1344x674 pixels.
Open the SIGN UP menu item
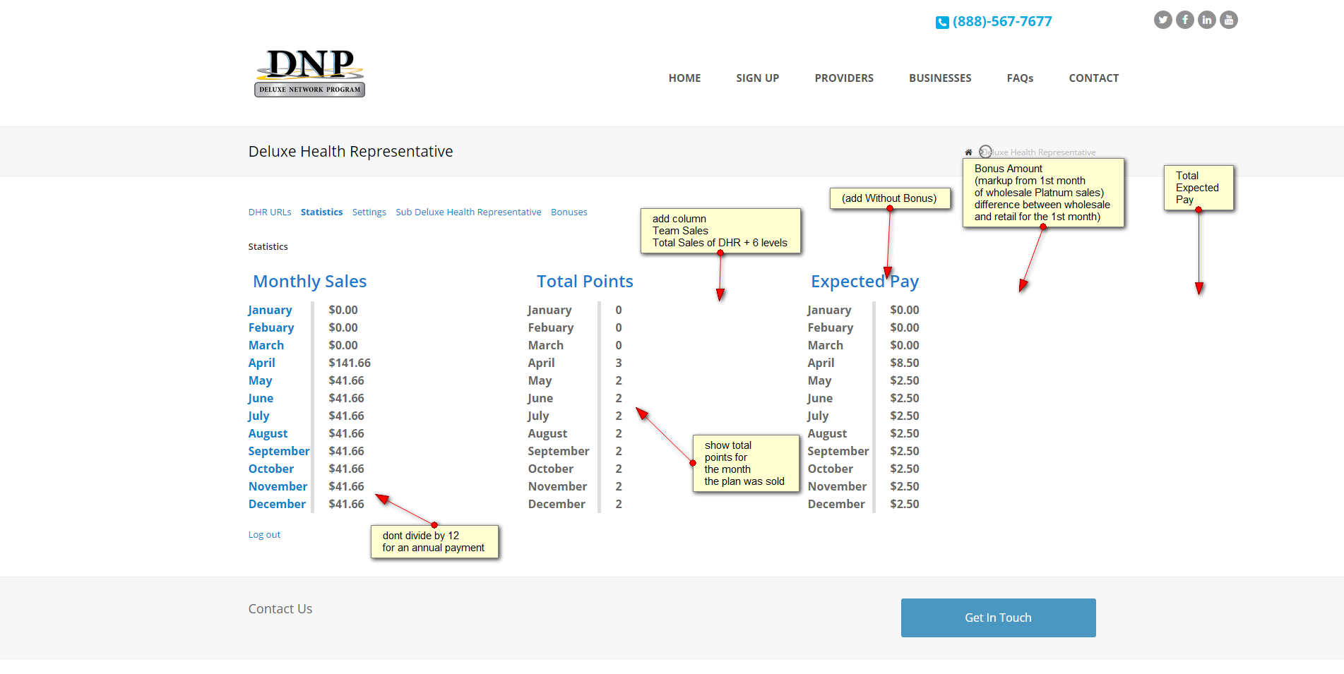757,78
